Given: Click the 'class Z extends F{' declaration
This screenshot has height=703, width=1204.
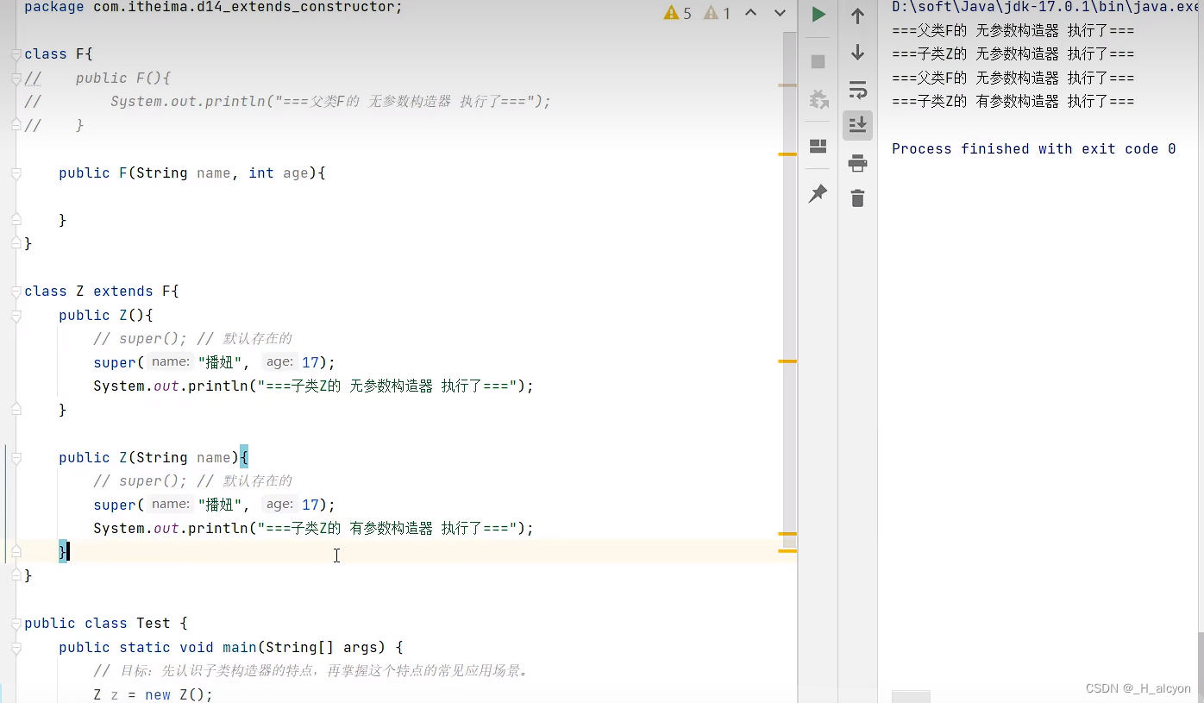Looking at the screenshot, I should (x=102, y=292).
